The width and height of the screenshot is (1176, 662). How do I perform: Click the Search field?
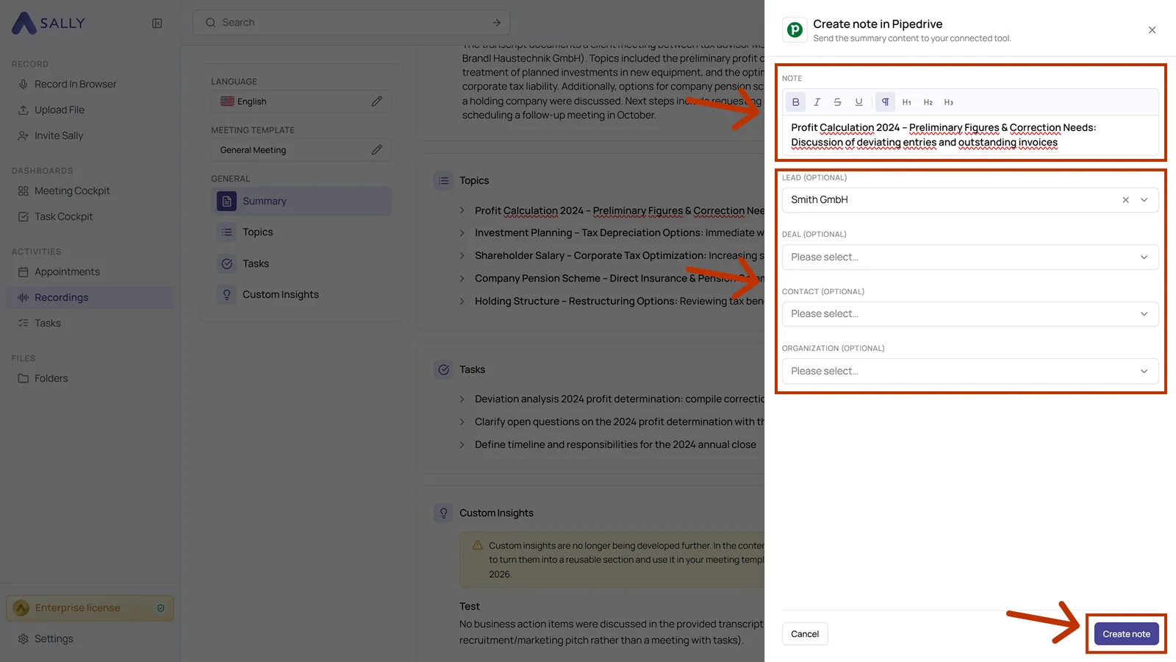351,23
